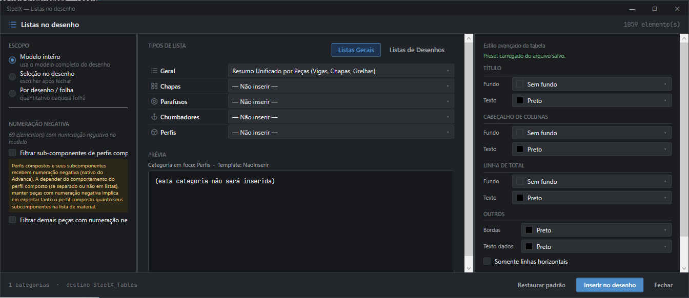Image resolution: width=689 pixels, height=298 pixels.
Task: Open the Linha de total Fundo dropdown
Action: click(592, 181)
